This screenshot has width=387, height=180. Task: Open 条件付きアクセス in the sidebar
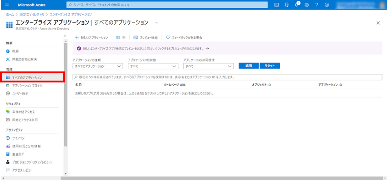click(21, 112)
